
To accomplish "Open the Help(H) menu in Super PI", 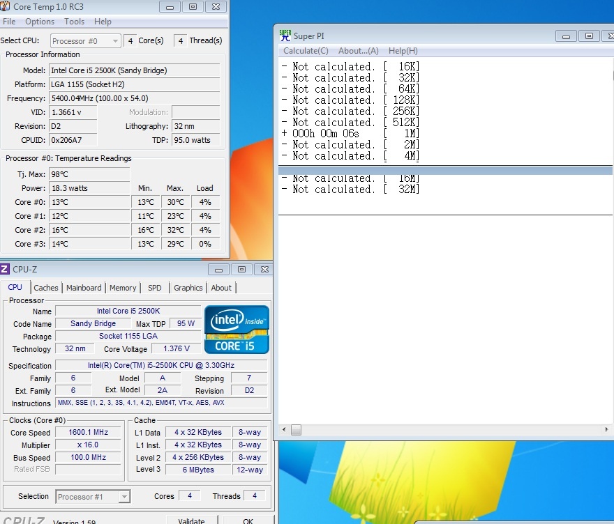I will (403, 51).
